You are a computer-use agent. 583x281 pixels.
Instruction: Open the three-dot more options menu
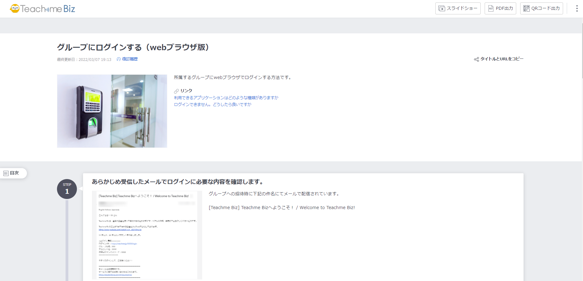577,9
